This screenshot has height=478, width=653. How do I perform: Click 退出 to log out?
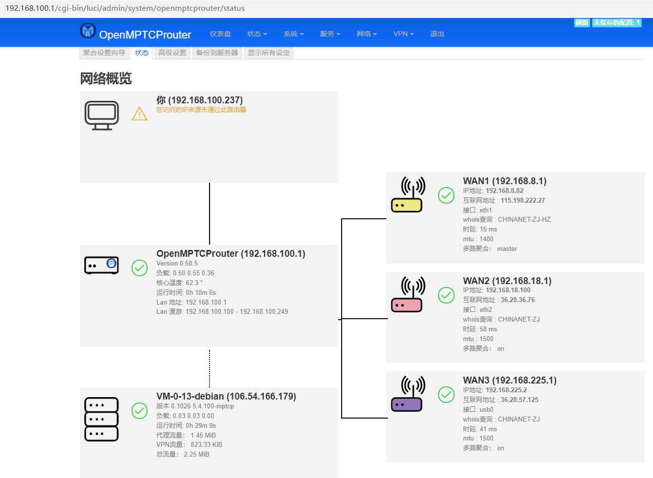437,34
